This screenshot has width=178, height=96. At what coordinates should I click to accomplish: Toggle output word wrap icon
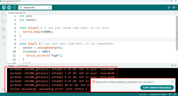tap(172, 66)
